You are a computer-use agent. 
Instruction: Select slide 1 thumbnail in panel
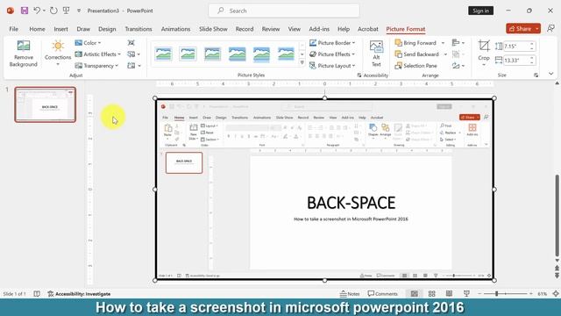click(45, 104)
